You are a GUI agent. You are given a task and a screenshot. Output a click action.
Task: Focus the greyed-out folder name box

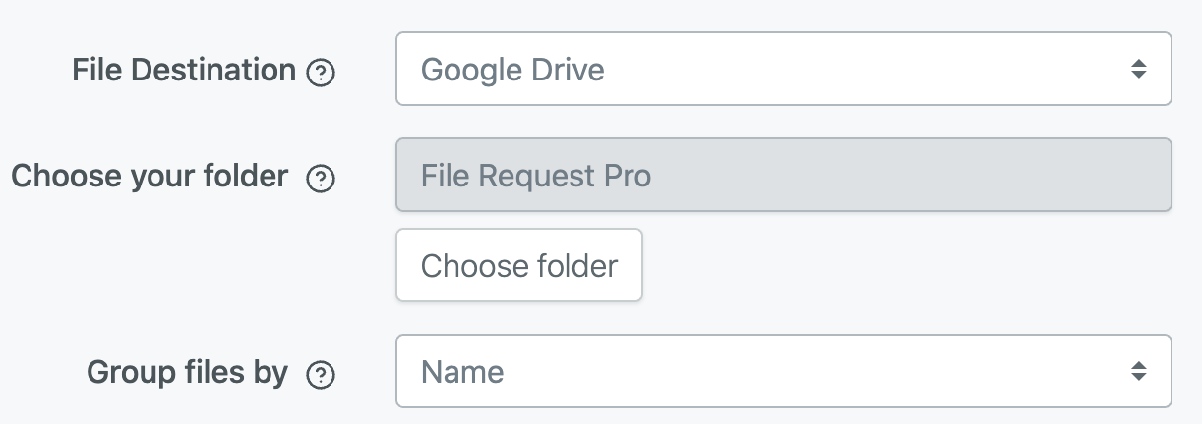(x=784, y=175)
